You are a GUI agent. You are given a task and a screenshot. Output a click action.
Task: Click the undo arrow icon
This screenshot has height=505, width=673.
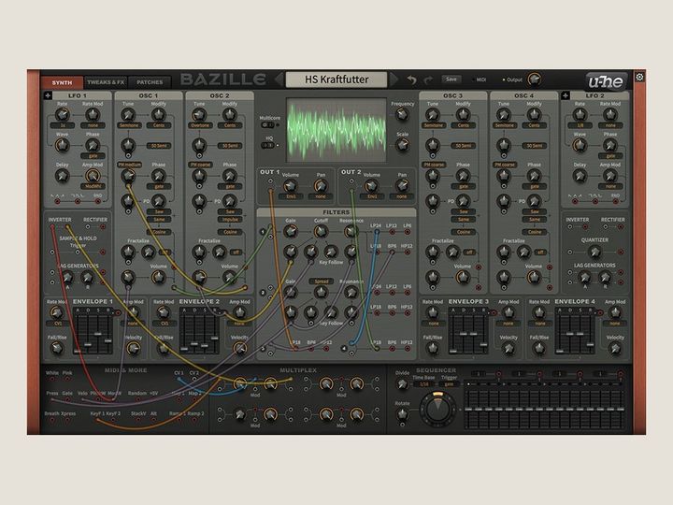tap(411, 79)
